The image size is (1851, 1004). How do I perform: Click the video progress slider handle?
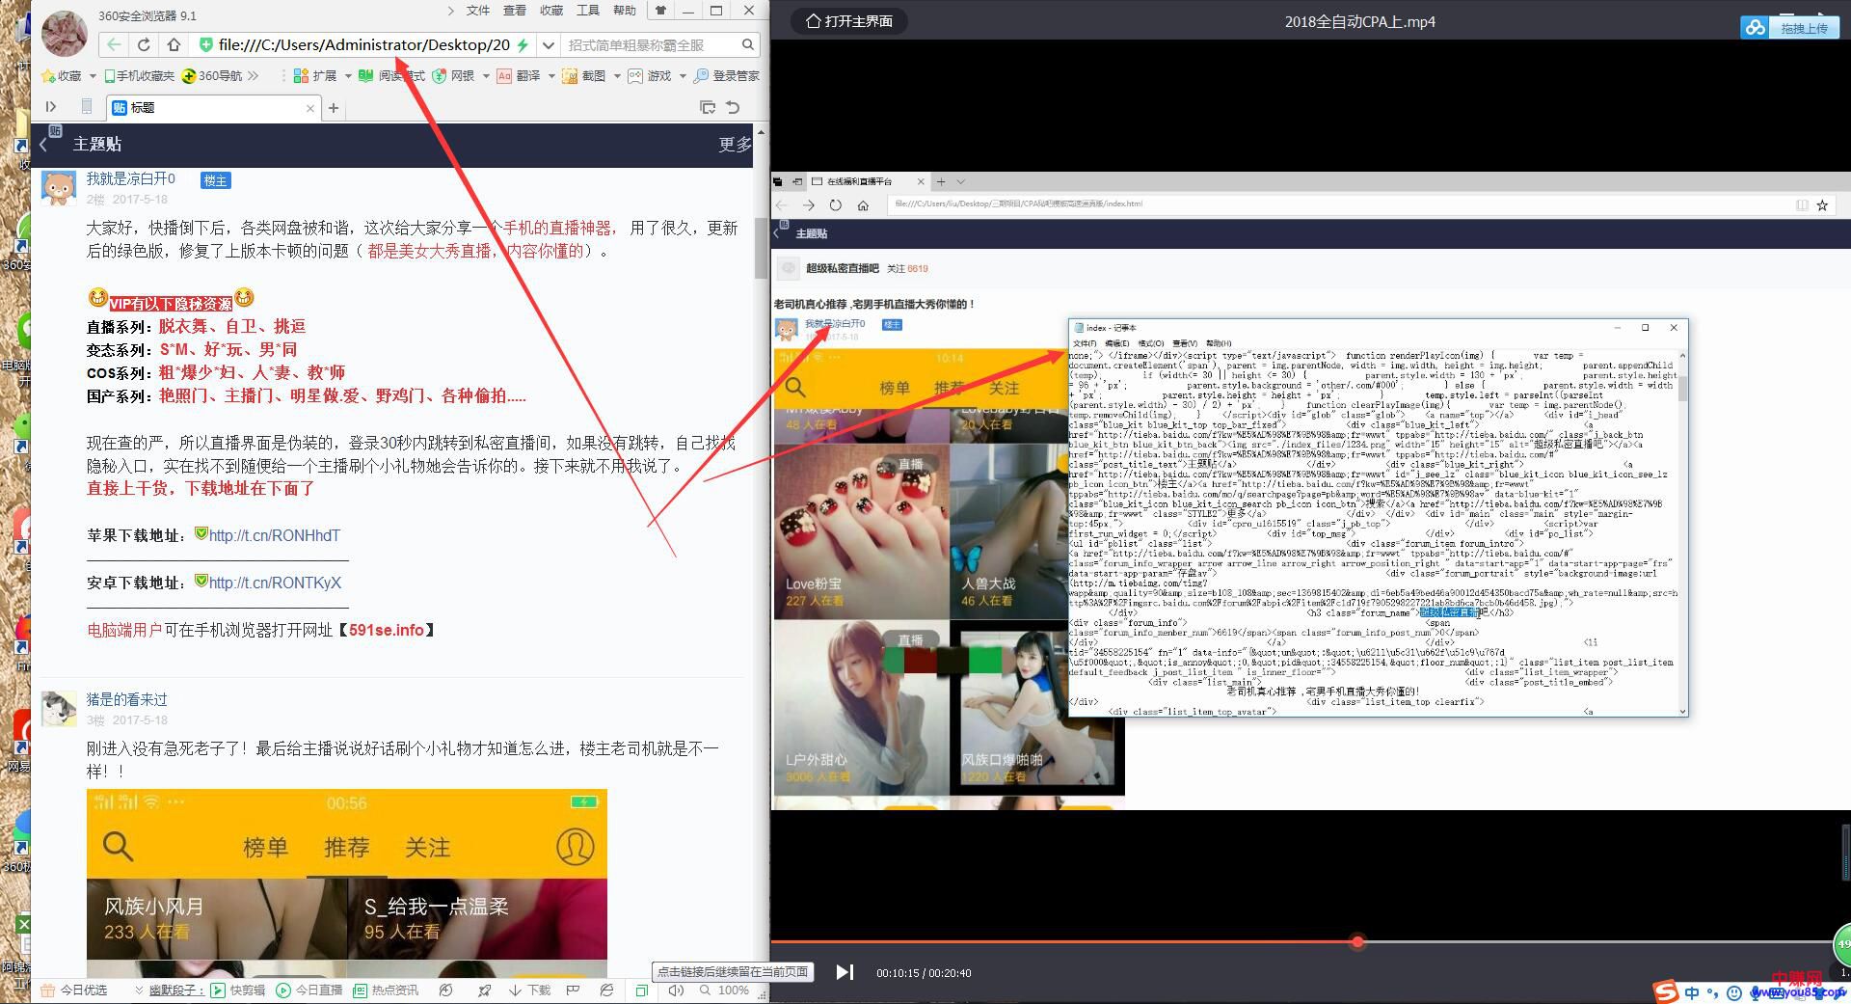click(1357, 941)
